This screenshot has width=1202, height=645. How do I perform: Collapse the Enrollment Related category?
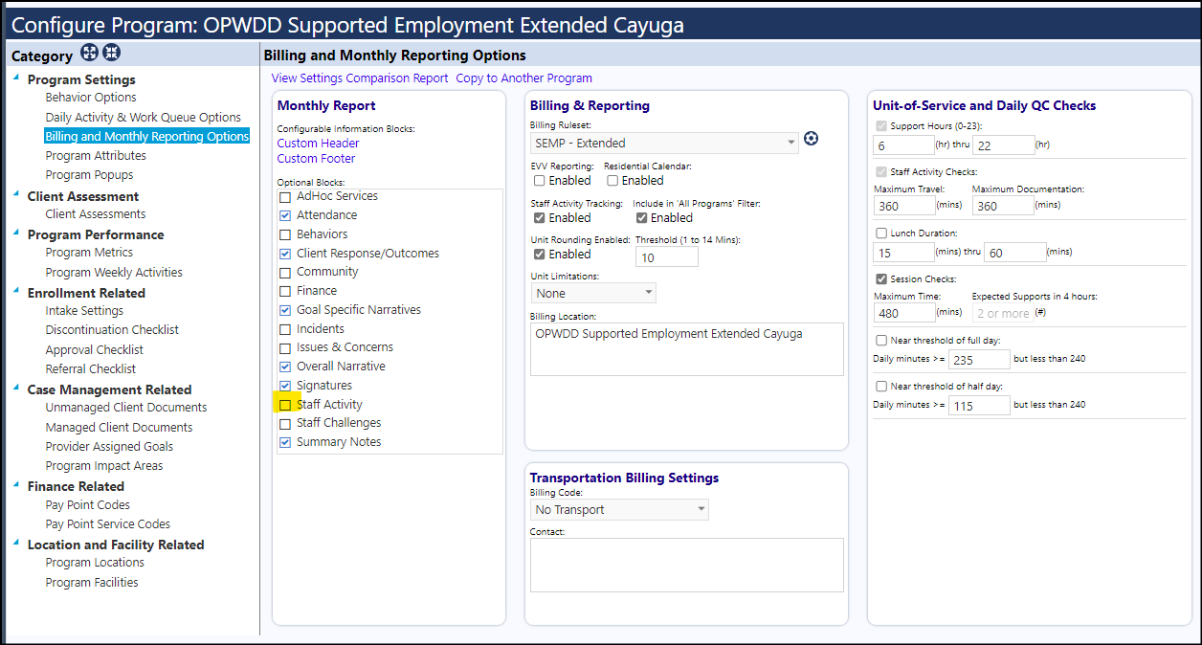pyautogui.click(x=16, y=291)
